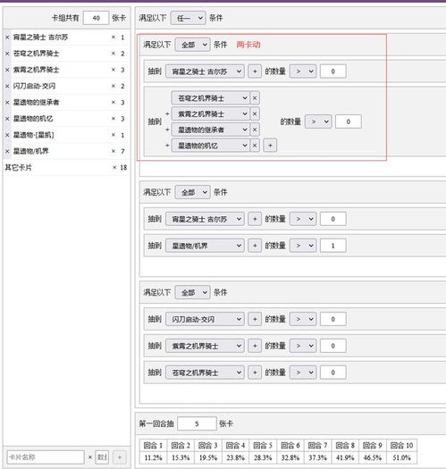This screenshot has width=446, height=469.
Task: Focus the deck total field showing 40
Action: tap(96, 18)
